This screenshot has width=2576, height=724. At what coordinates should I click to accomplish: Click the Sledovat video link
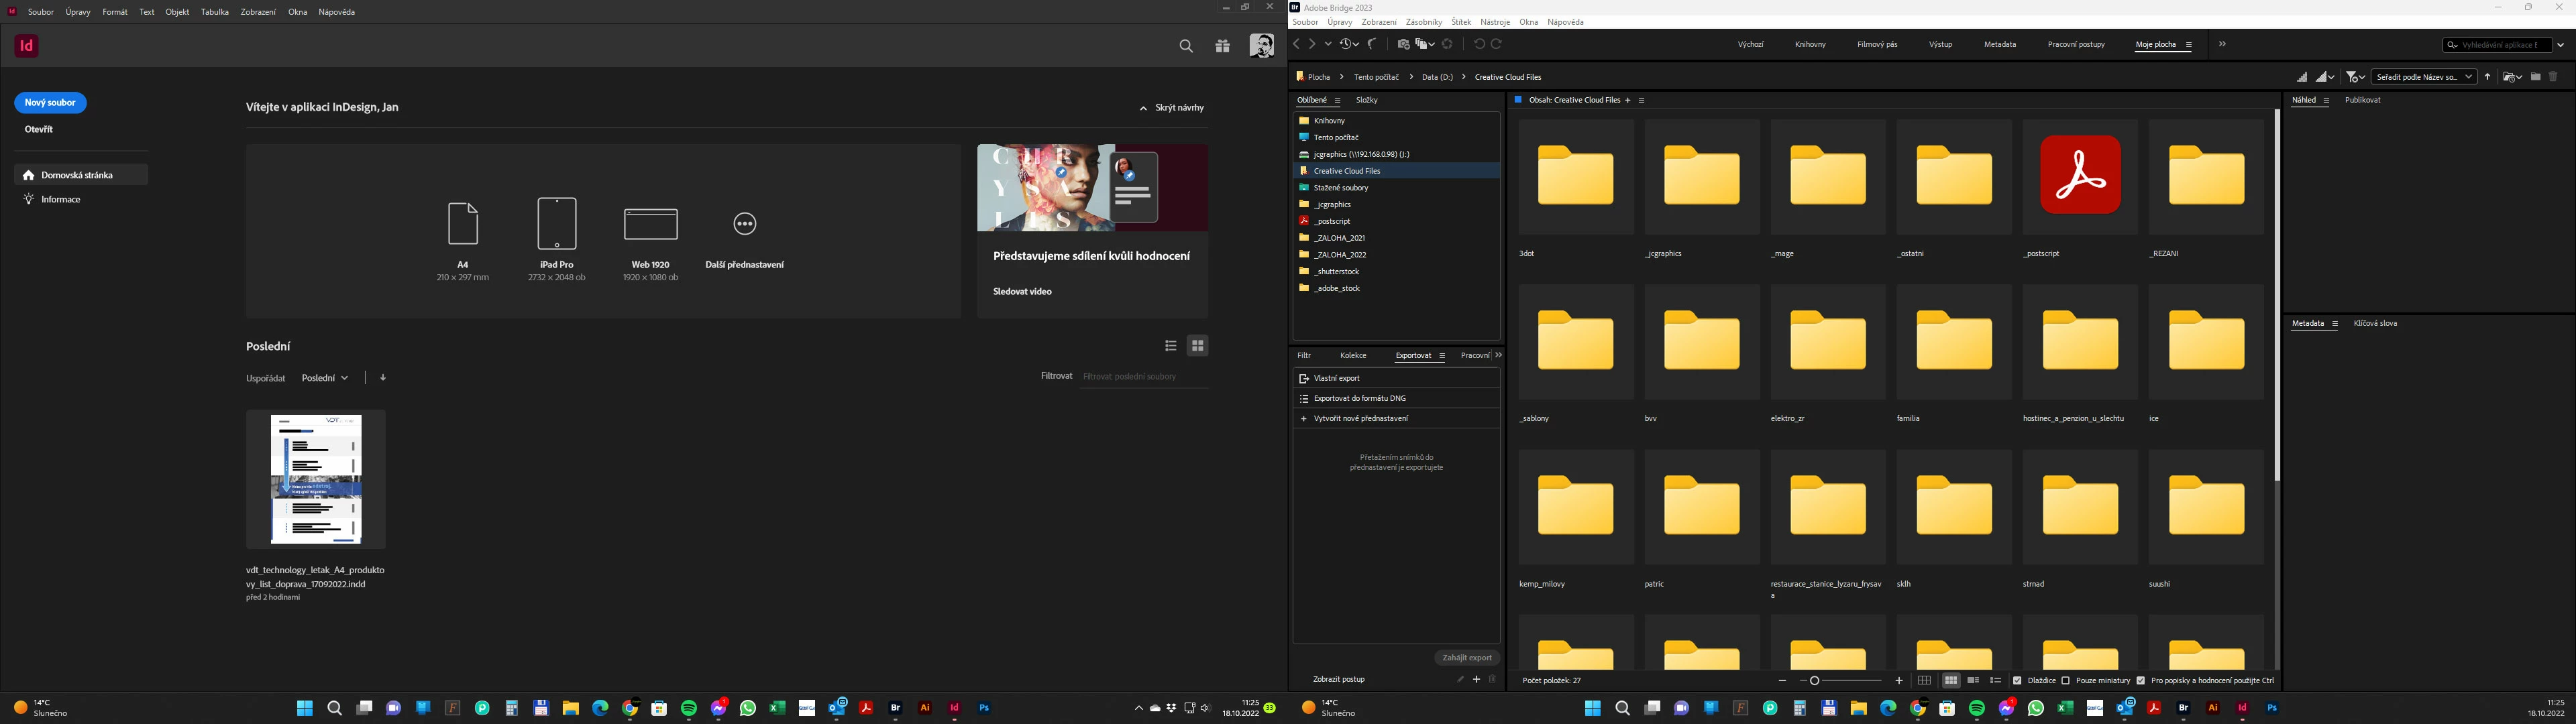coord(1022,292)
